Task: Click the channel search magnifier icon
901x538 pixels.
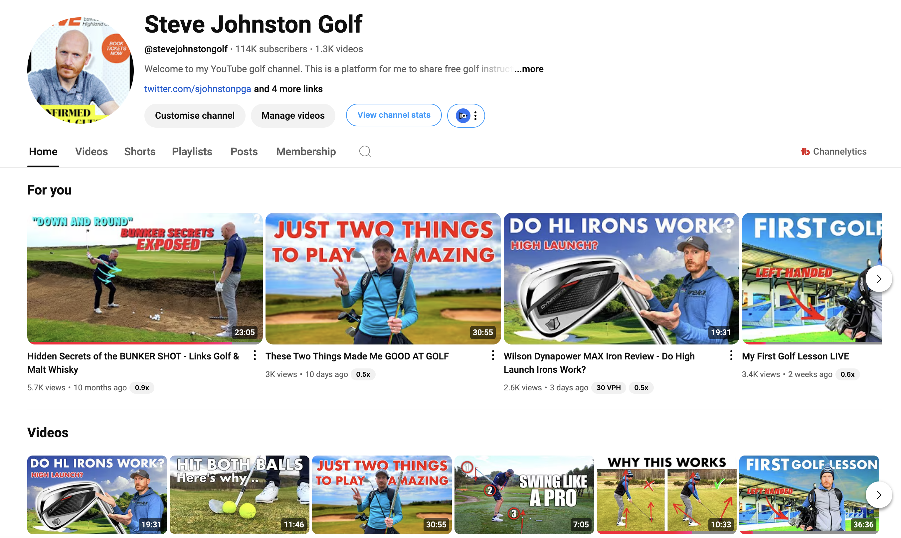Action: tap(365, 152)
